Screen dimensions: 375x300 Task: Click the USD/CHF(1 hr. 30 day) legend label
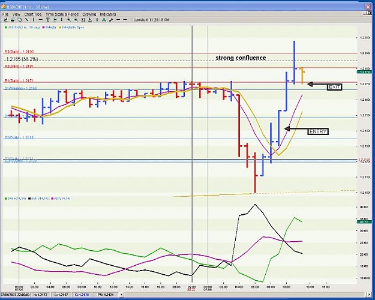coord(23,28)
